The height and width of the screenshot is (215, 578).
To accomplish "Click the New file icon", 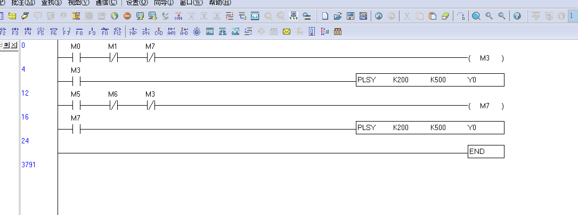I will pyautogui.click(x=325, y=16).
